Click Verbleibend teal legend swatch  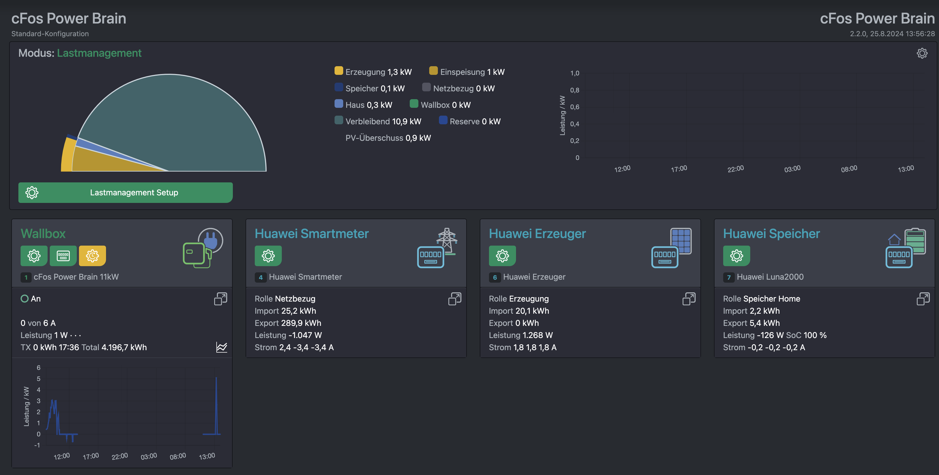point(339,120)
